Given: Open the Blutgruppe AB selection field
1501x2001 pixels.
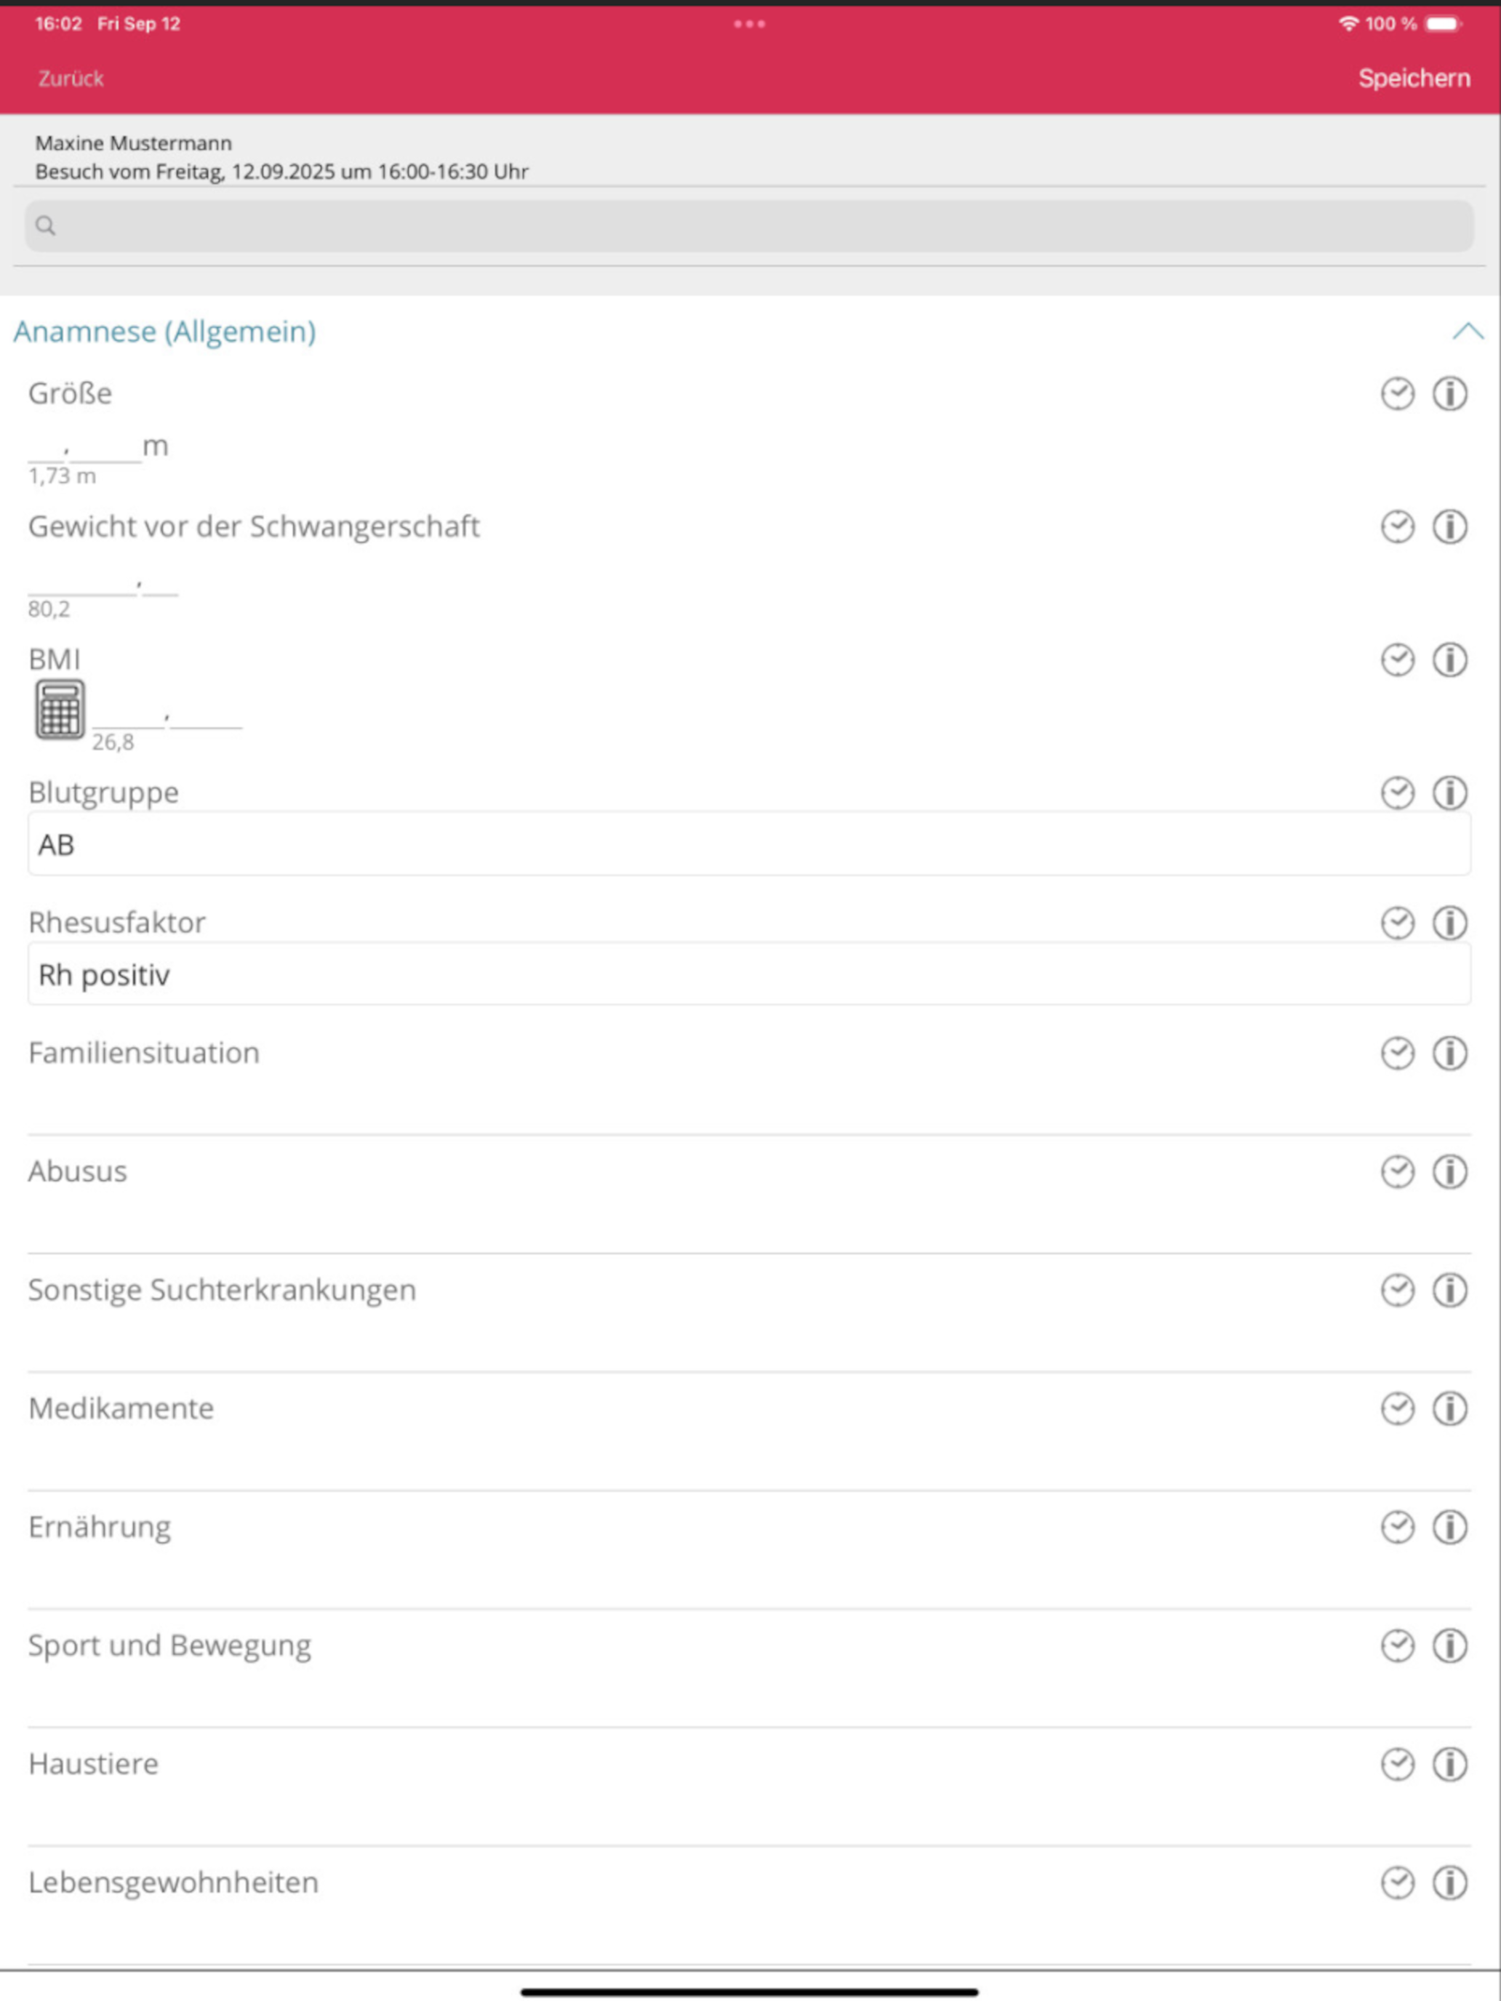Looking at the screenshot, I should (x=749, y=844).
